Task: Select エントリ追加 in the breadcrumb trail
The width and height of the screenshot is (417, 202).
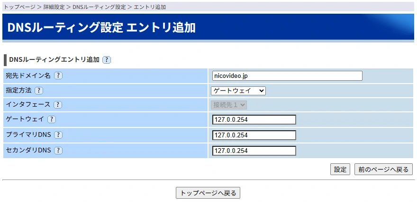Action: pyautogui.click(x=150, y=8)
